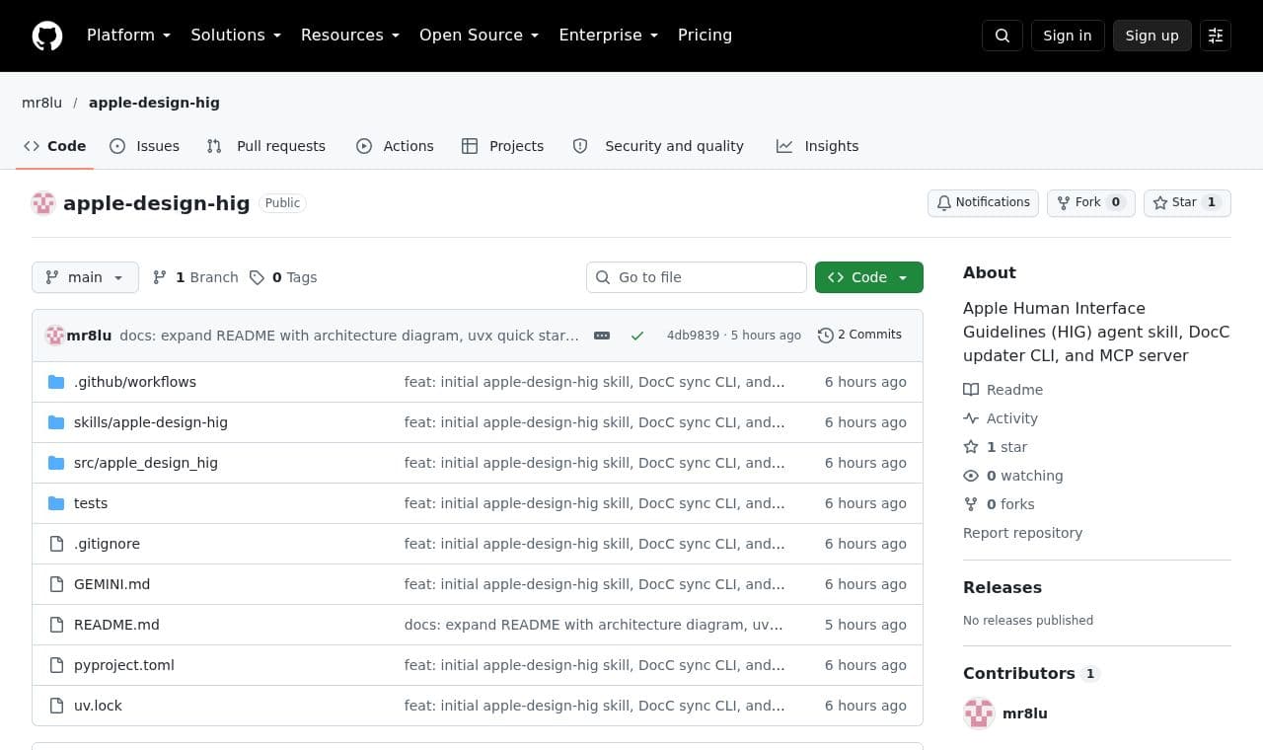Click the uv.lock file icon
Viewport: 1263px width, 750px height.
(56, 706)
